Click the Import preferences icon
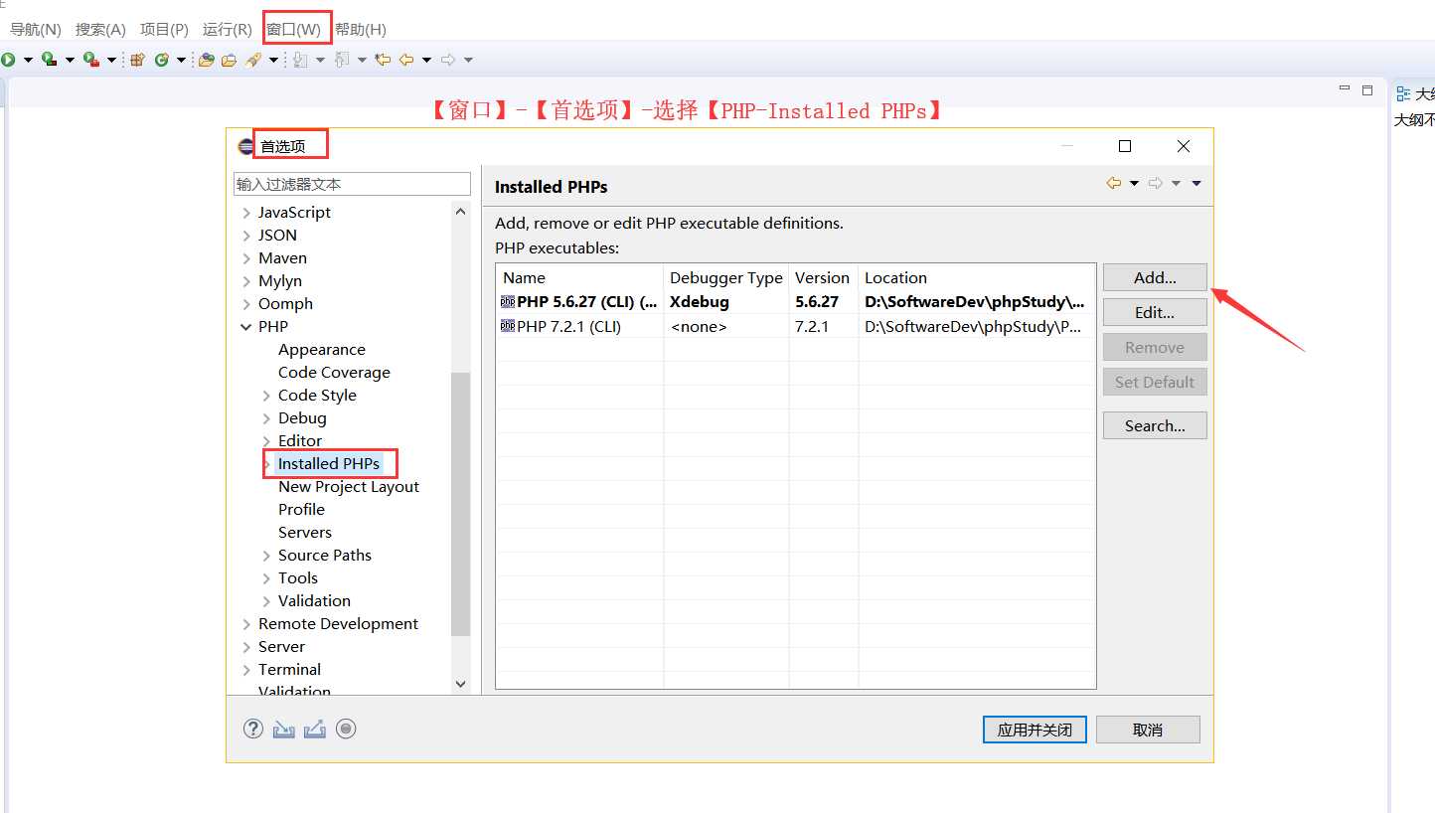Viewport: 1435px width, 813px height. click(x=284, y=729)
